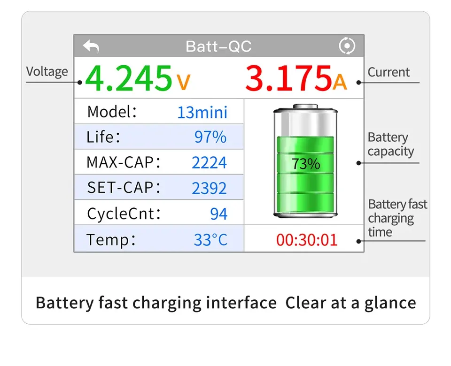
Task: Click the "Clear at a glance" caption
Action: (x=350, y=303)
